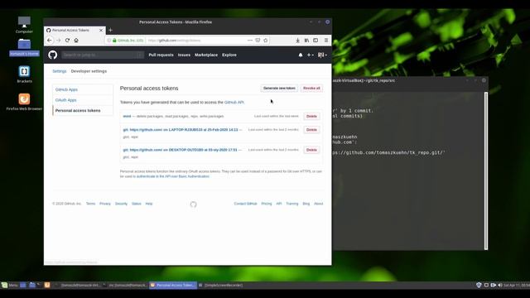Screen dimensions: 530x298
Task: Click the GitHub API link
Action: (234, 102)
